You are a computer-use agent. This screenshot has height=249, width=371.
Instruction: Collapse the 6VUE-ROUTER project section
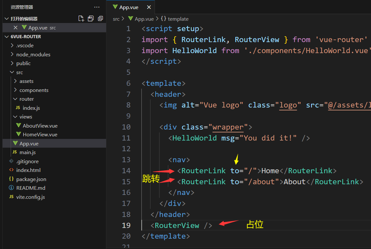(6, 37)
